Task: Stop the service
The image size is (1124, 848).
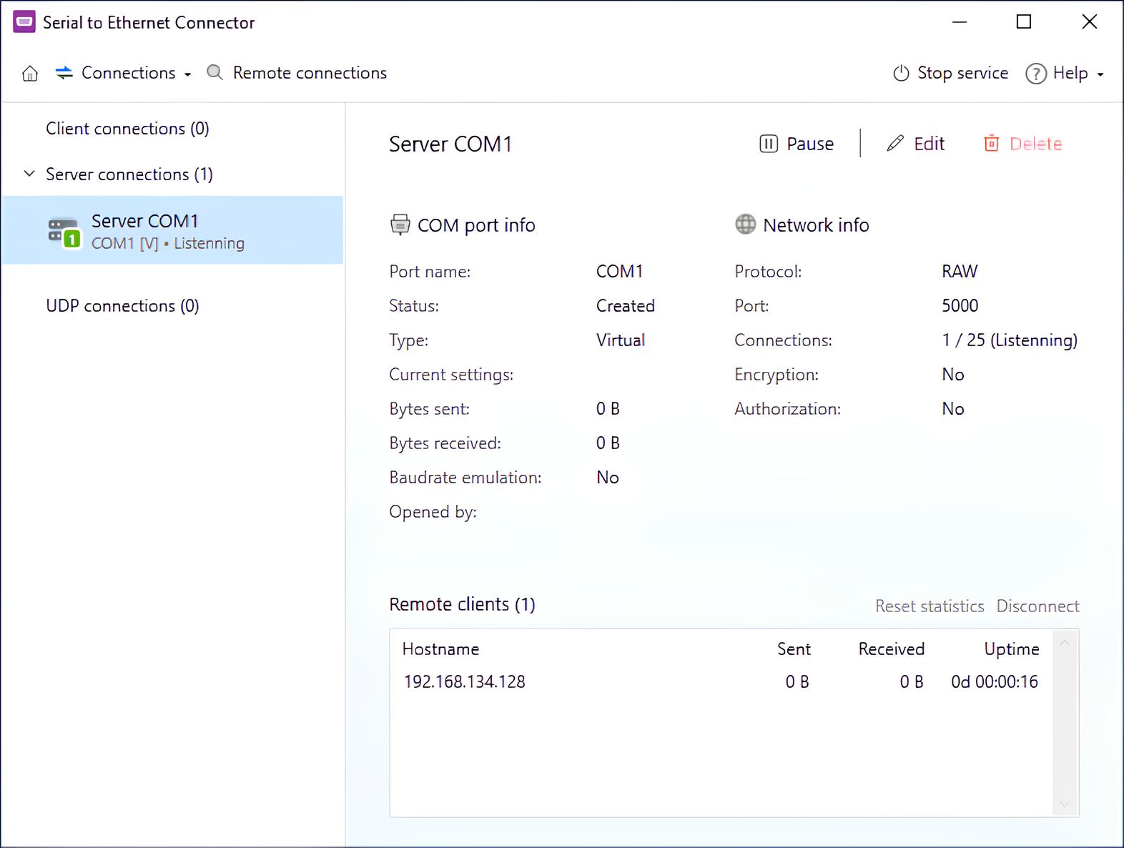Action: [x=950, y=73]
